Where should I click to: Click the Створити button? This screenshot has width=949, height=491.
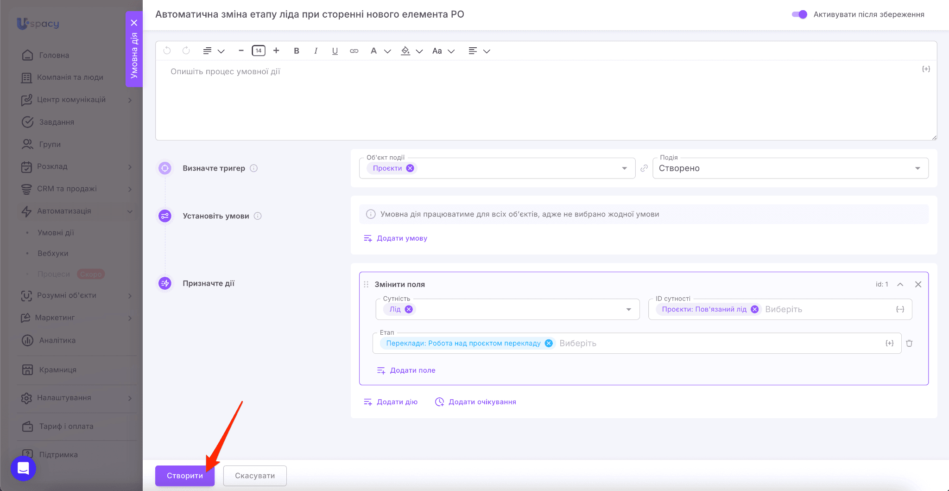tap(184, 476)
